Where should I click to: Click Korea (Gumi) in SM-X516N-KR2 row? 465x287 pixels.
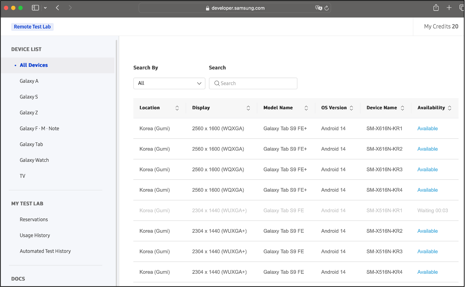pyautogui.click(x=154, y=231)
